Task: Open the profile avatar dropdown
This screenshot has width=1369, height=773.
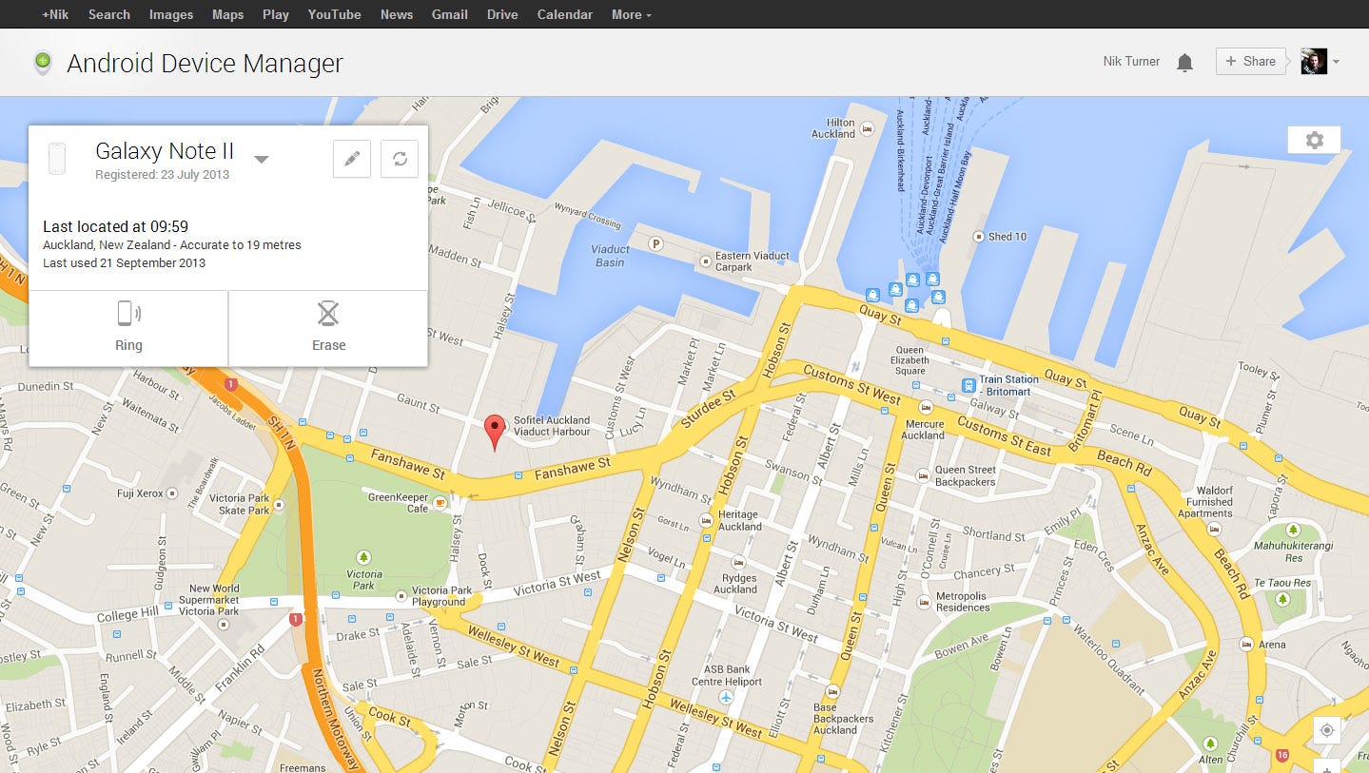Action: click(1336, 61)
